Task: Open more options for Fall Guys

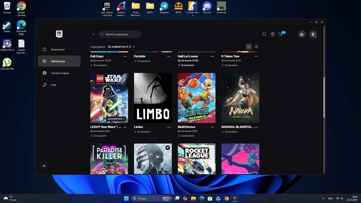Action: (x=125, y=56)
